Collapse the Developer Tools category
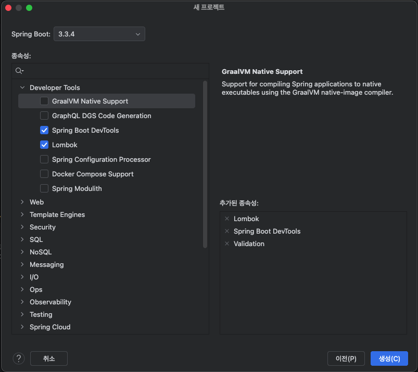Viewport: 418px width, 372px height. [x=22, y=87]
